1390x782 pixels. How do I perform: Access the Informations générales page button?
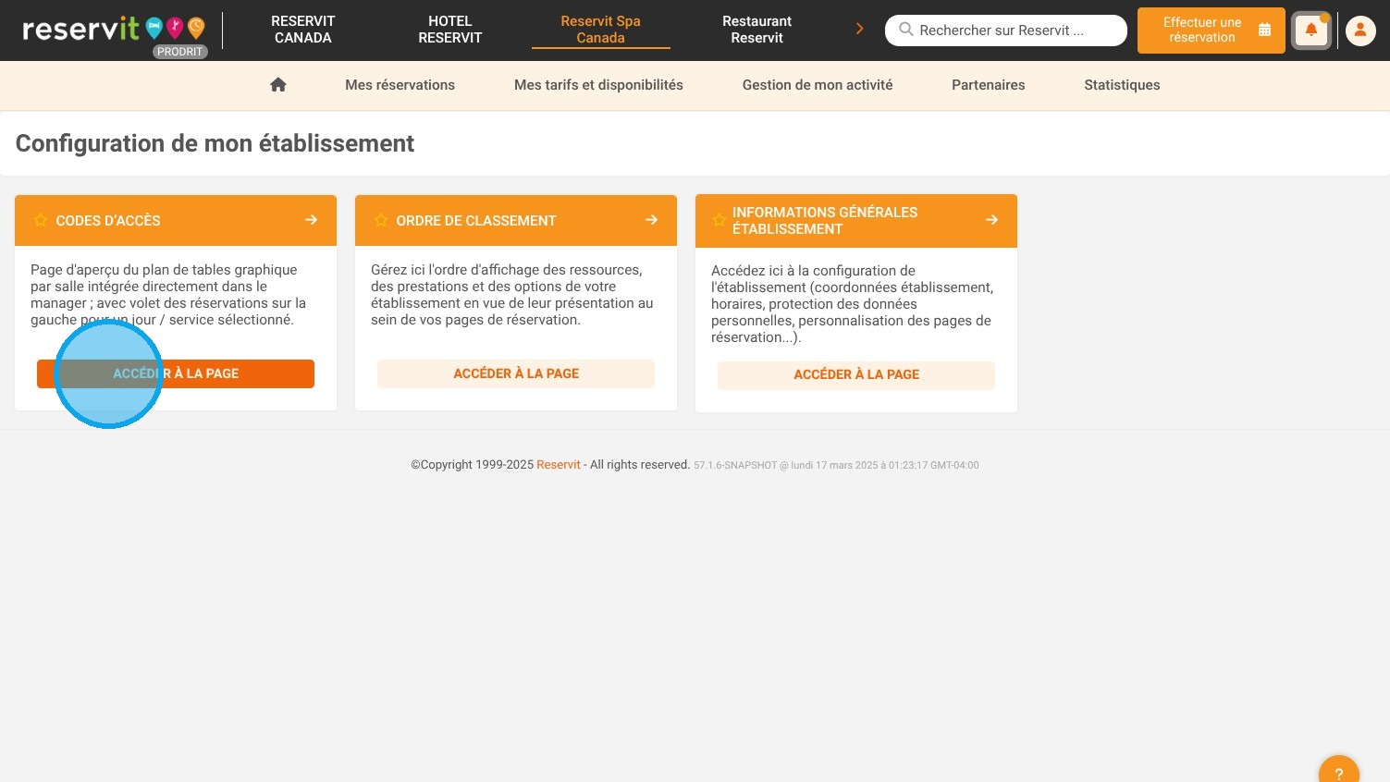856,374
